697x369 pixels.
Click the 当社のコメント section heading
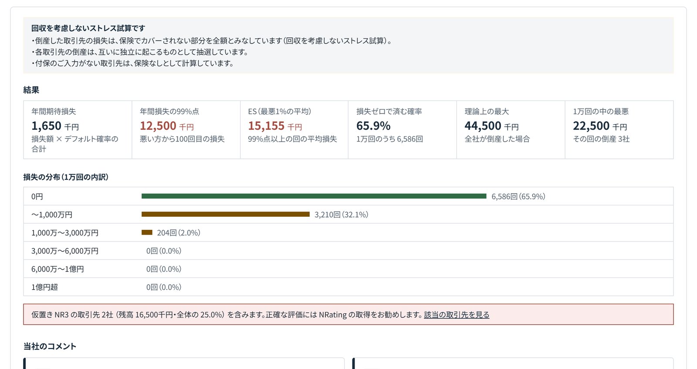click(x=50, y=346)
